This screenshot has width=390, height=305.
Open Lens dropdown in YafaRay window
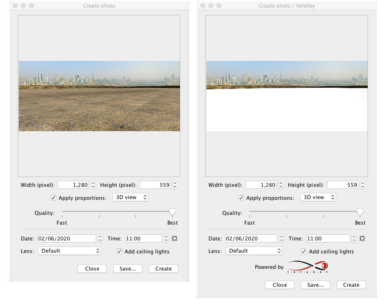tap(254, 251)
